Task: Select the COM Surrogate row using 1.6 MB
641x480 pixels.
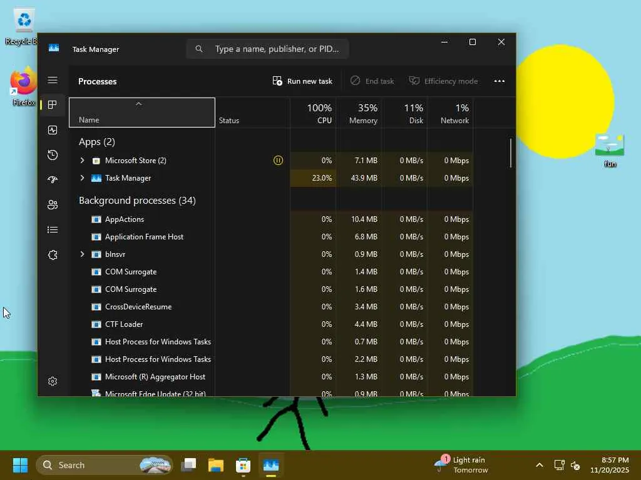Action: pos(272,289)
